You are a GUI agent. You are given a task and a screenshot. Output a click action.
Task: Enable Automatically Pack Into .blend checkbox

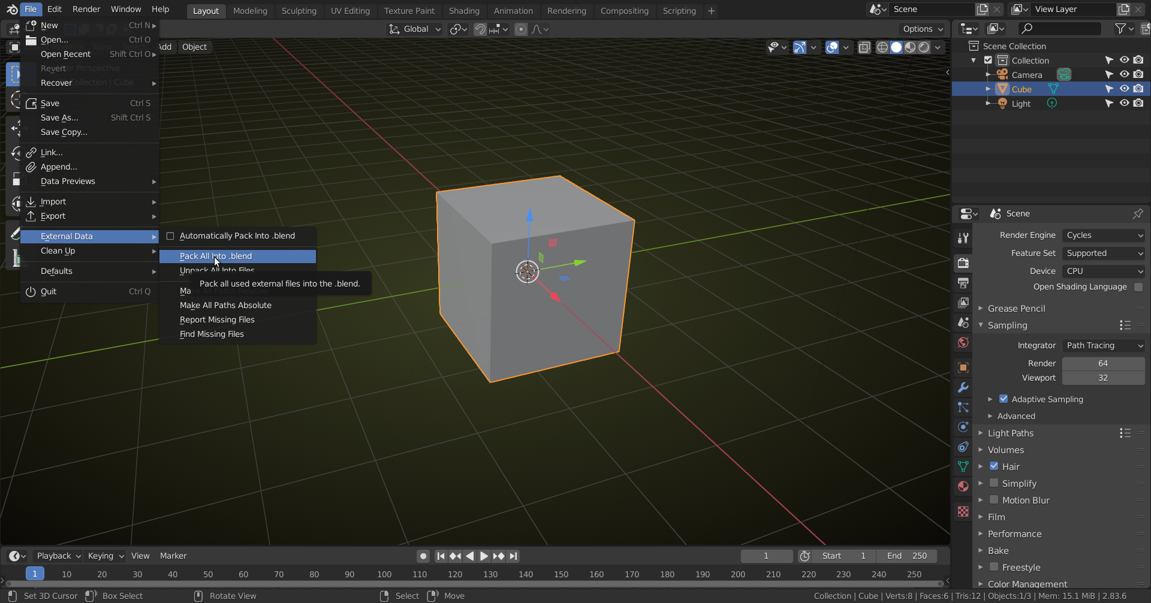click(170, 236)
